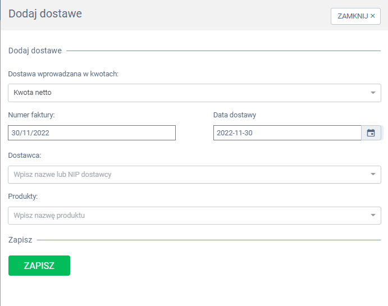
Task: Click the 'Zapisz' section heading
Action: pos(20,240)
